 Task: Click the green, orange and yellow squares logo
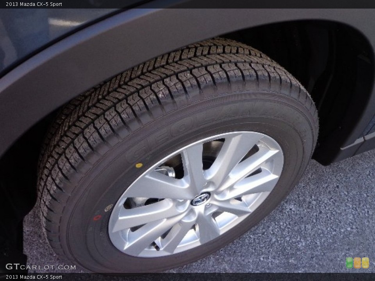[357, 263]
